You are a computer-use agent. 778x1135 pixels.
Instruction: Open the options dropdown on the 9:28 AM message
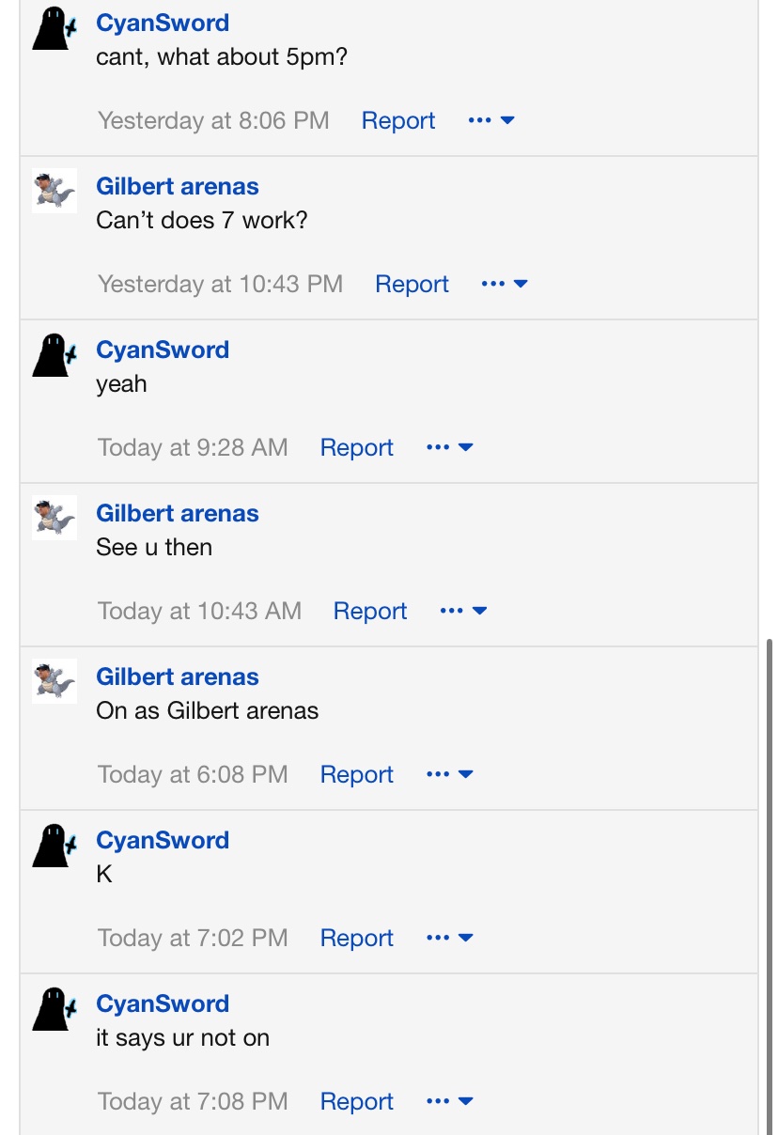point(450,447)
